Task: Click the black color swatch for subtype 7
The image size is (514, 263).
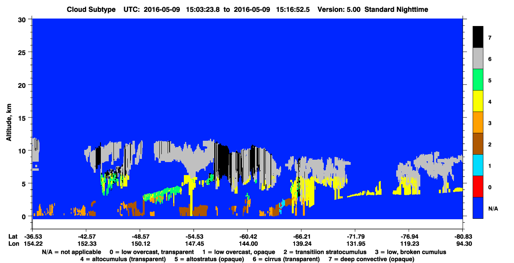Action: pos(478,37)
